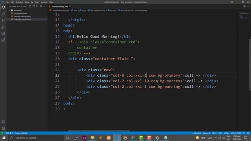Screen dimensions: 251x141
Task: Change indentation via Spaces: 4
Action: 206,133
